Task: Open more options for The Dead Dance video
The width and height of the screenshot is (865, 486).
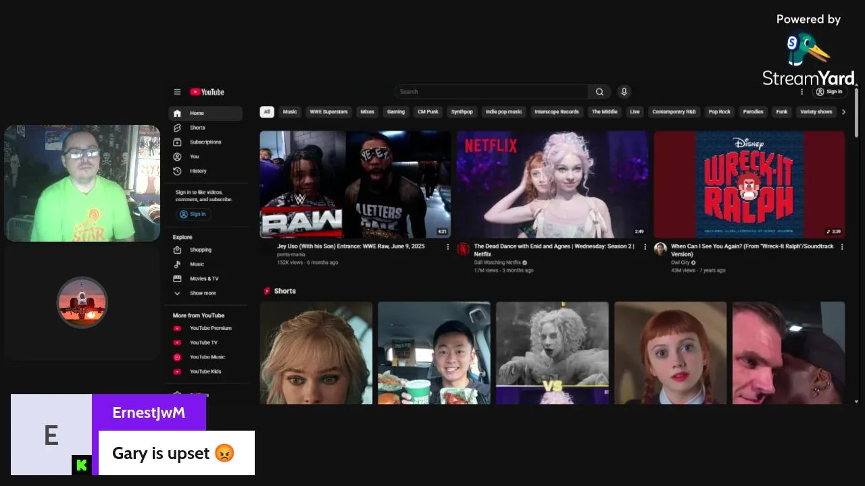Action: click(645, 247)
